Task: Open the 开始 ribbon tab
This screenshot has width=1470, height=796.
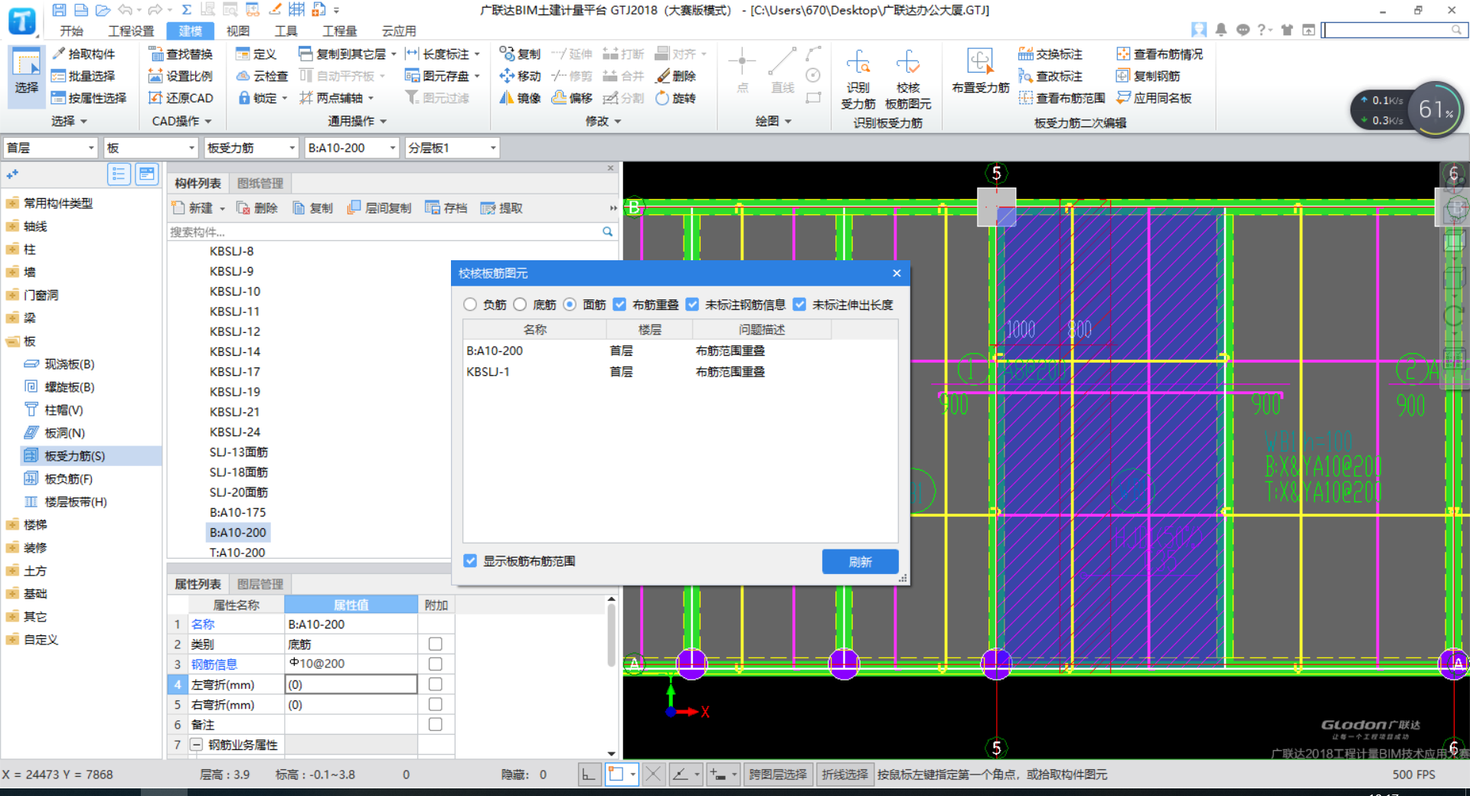Action: (72, 31)
